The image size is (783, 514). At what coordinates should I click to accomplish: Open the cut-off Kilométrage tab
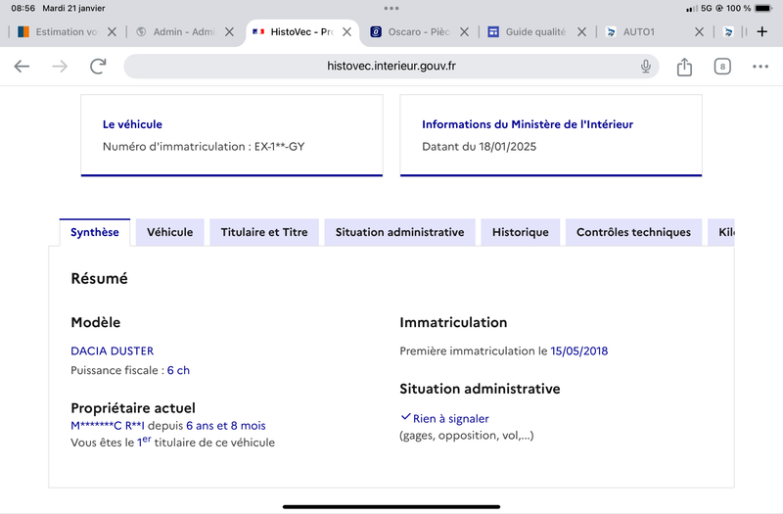point(721,232)
